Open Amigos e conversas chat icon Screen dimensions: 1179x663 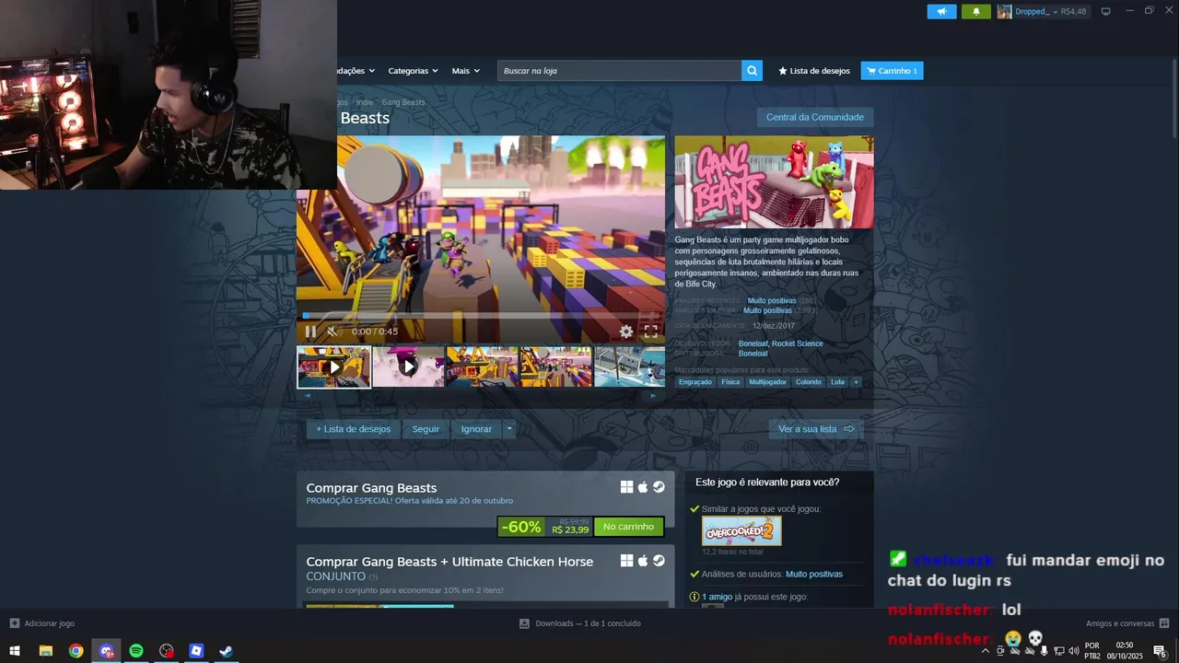(x=1164, y=623)
